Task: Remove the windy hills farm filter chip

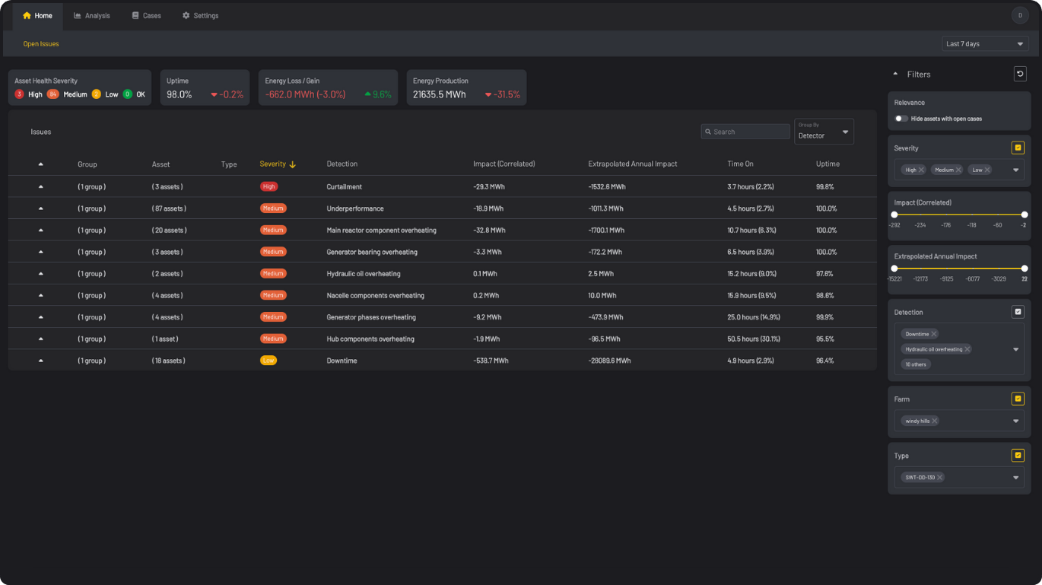Action: [936, 420]
